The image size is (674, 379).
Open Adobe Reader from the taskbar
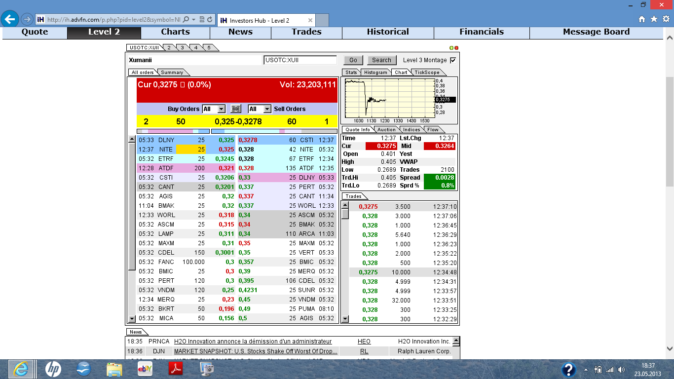point(176,369)
